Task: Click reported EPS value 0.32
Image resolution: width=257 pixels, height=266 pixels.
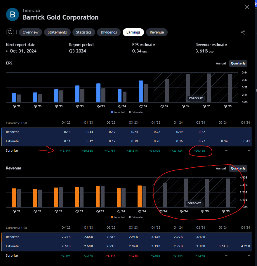Action: (202, 132)
